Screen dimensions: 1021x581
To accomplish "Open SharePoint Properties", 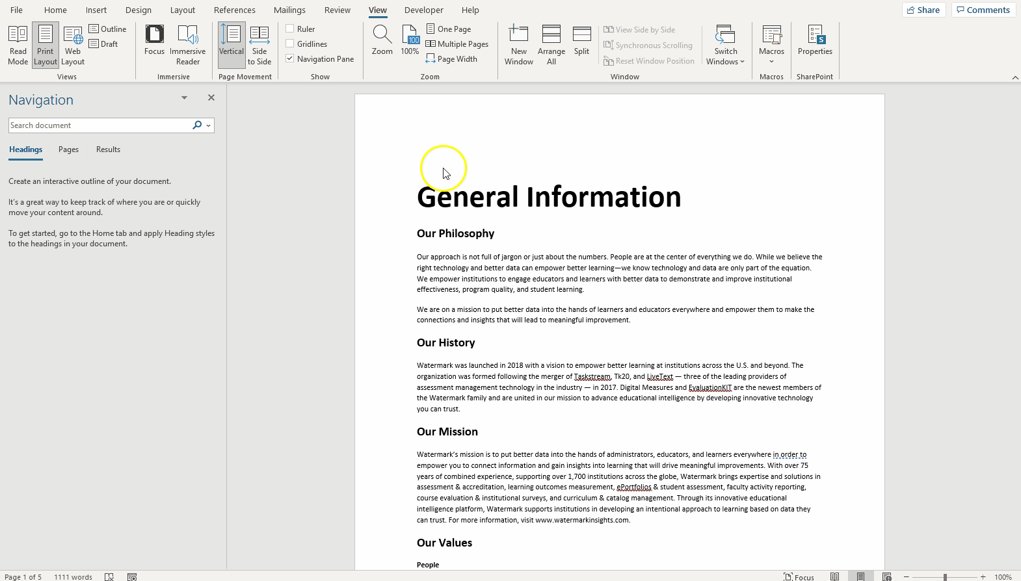I will [x=815, y=40].
